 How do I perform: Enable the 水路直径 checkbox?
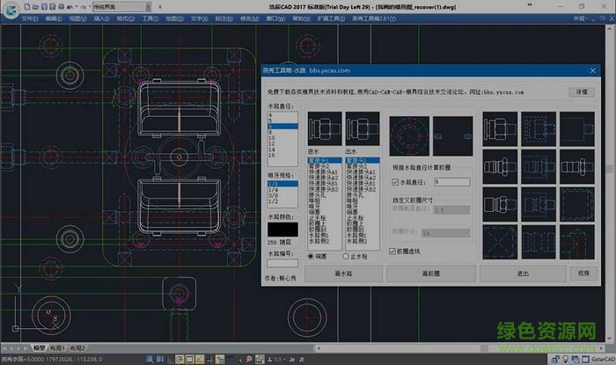(x=396, y=182)
